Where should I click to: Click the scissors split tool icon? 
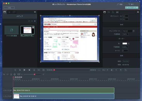11,74
